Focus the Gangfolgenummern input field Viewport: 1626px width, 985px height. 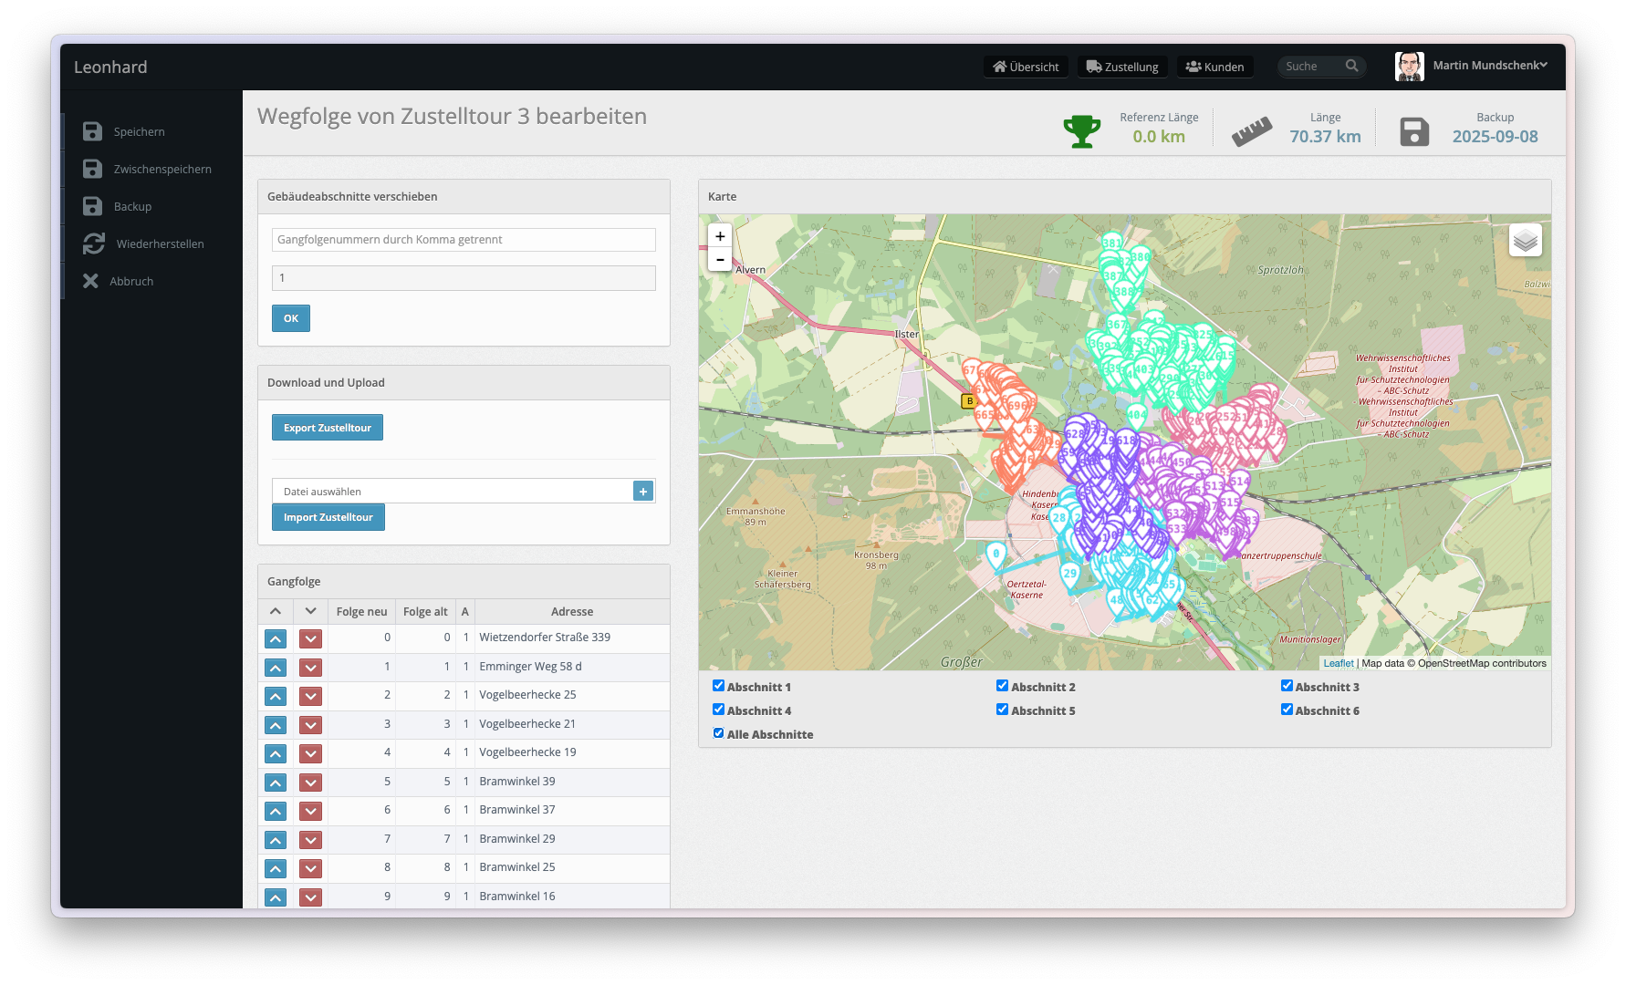(464, 240)
